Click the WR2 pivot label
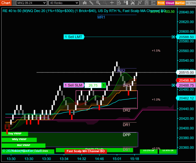196x163 pixels. tap(121, 71)
